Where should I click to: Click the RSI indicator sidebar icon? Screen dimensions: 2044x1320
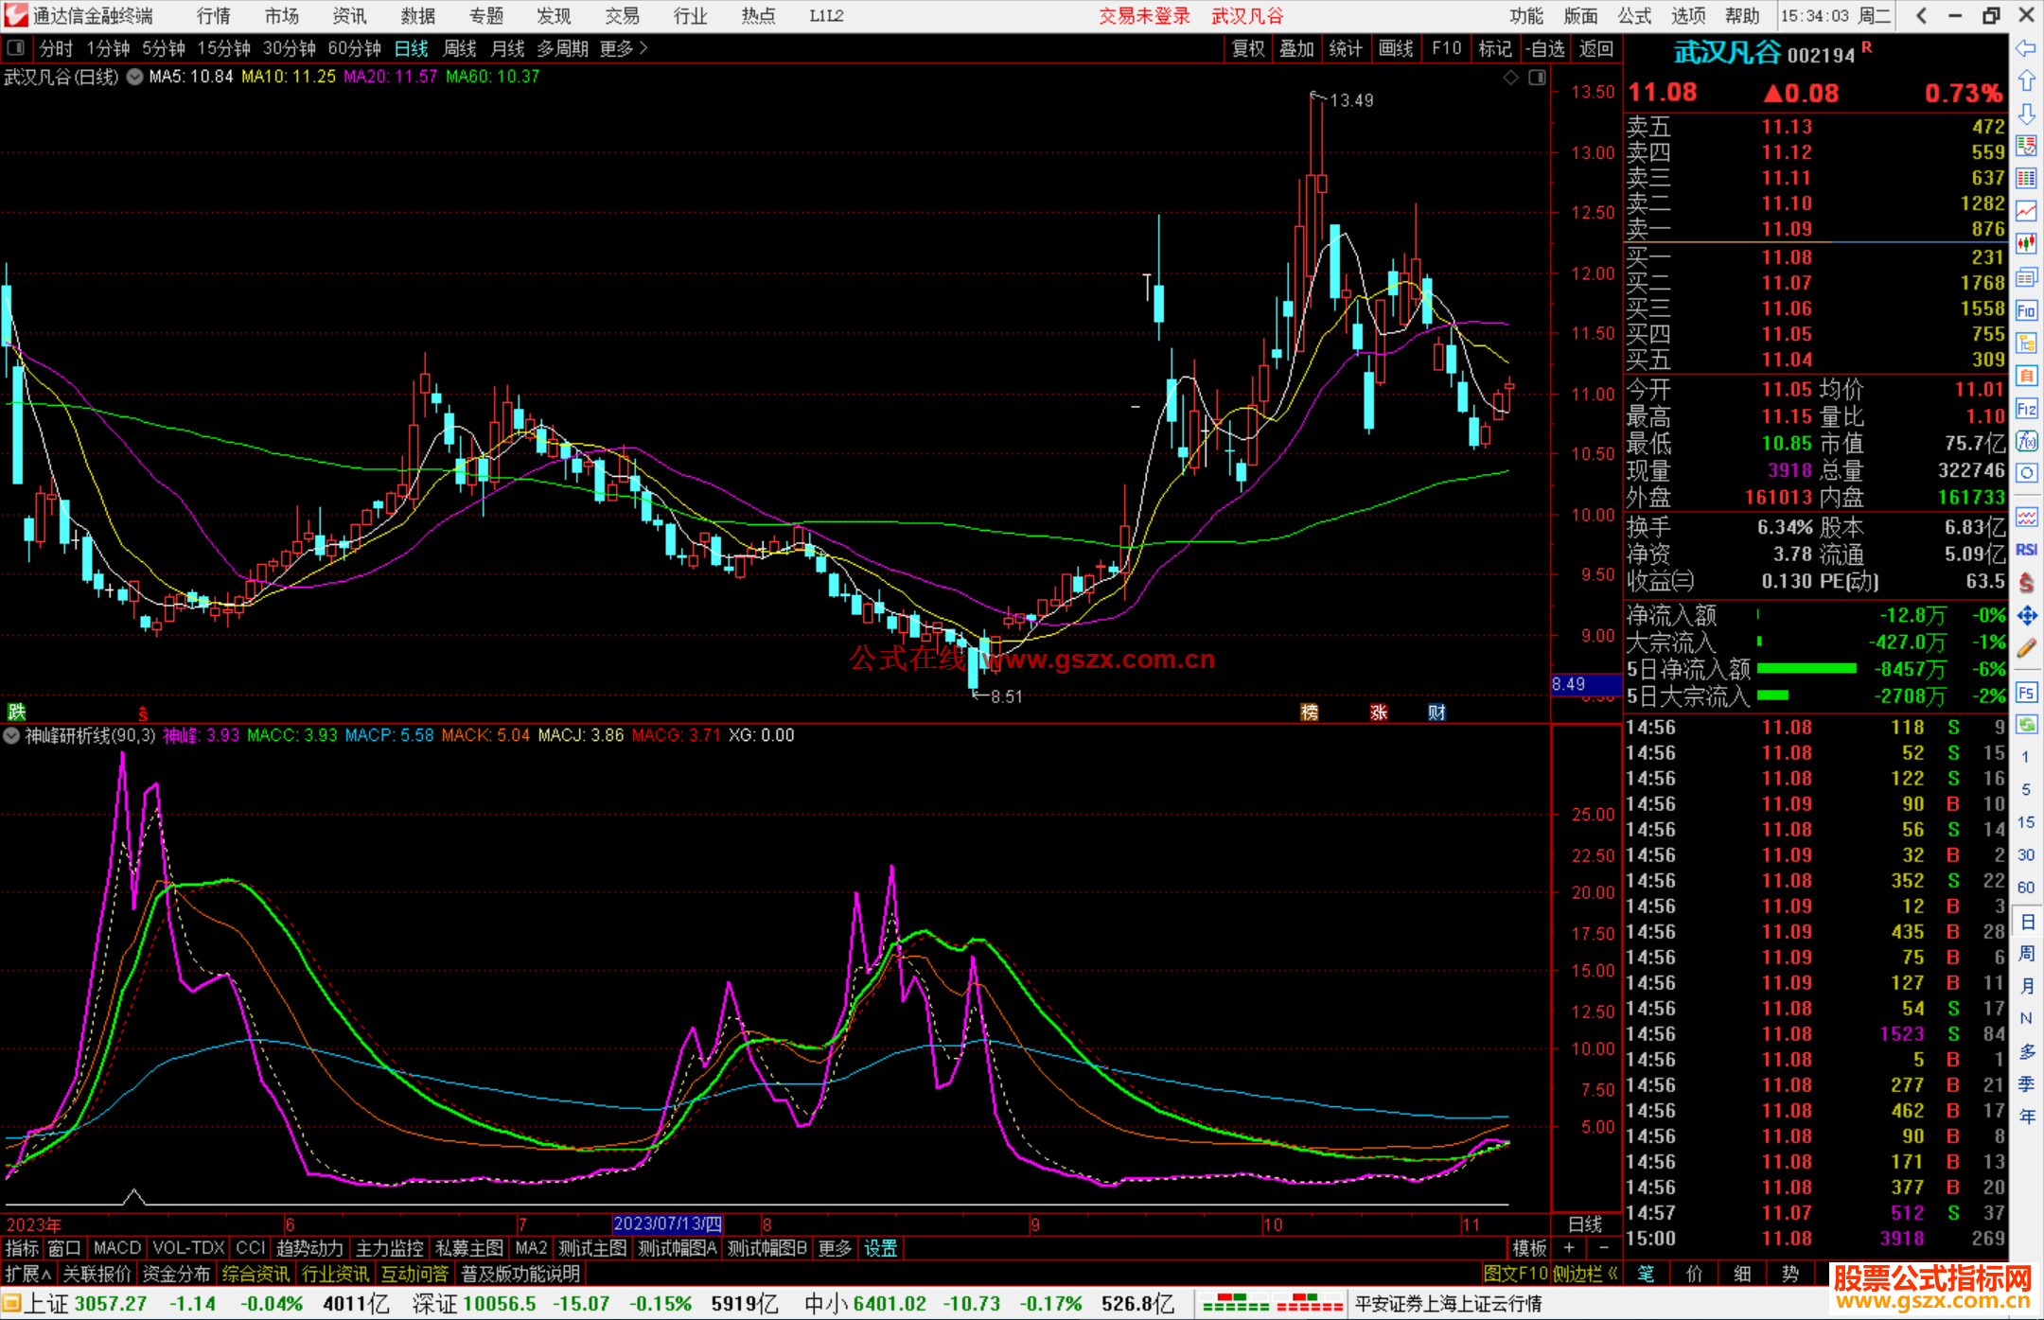(2026, 550)
